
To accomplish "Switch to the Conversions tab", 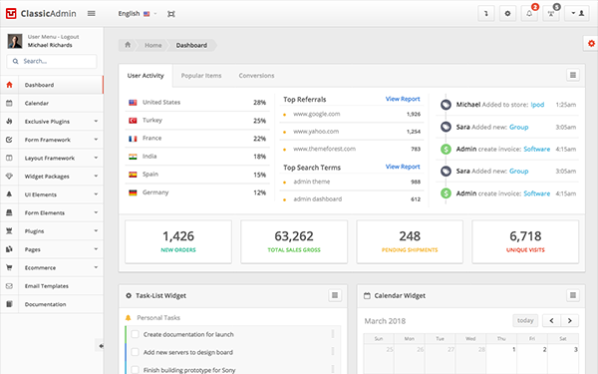I will [x=256, y=76].
